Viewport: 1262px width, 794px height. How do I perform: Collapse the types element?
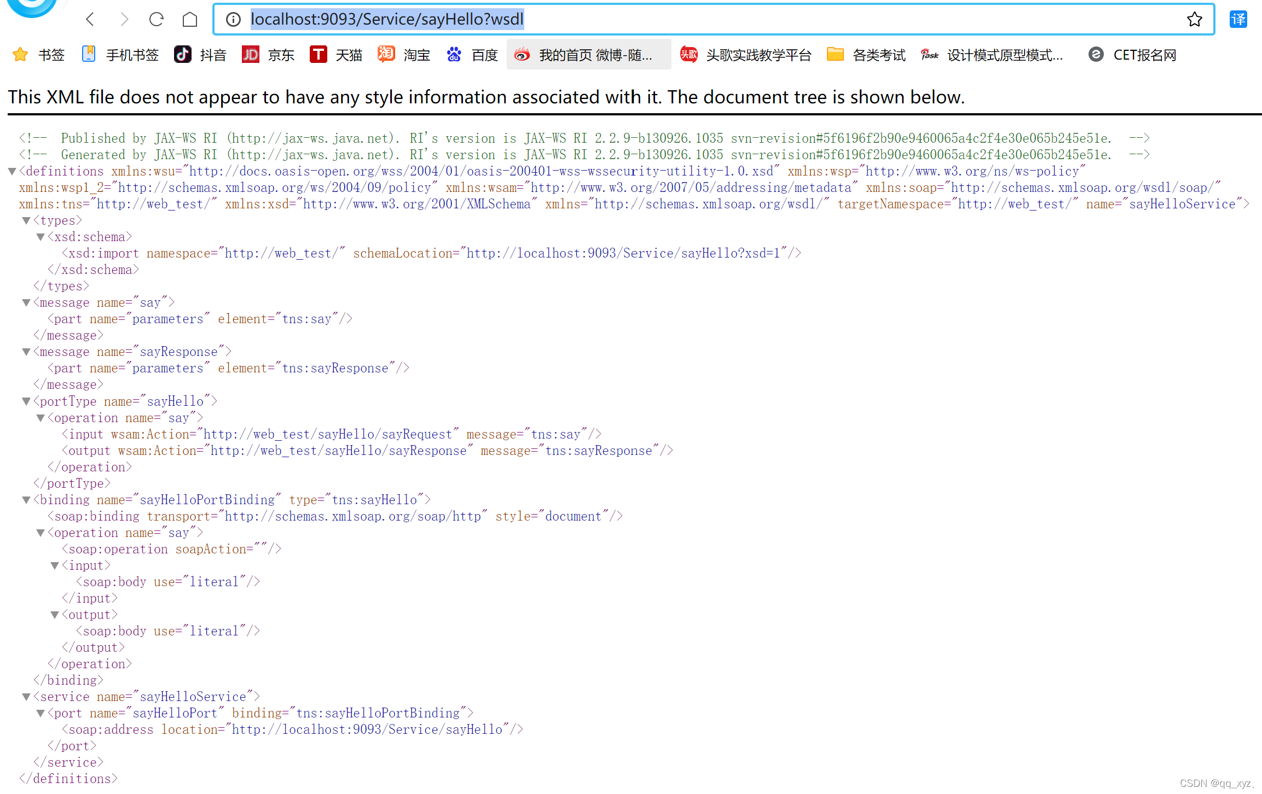(x=26, y=221)
